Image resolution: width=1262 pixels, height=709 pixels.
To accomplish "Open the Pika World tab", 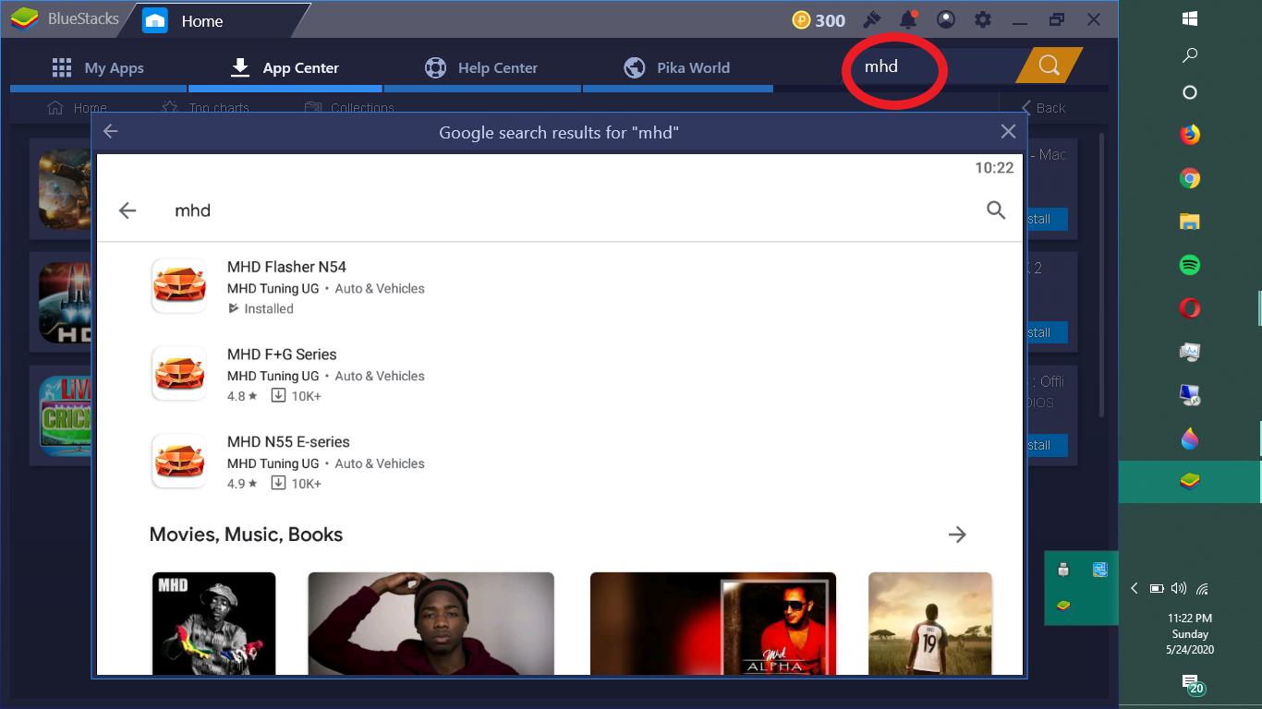I will 677,67.
